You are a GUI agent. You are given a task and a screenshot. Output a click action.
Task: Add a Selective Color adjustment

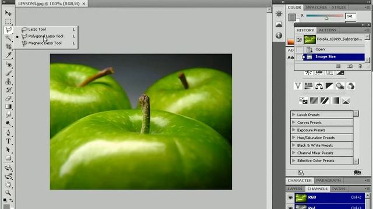point(346,100)
